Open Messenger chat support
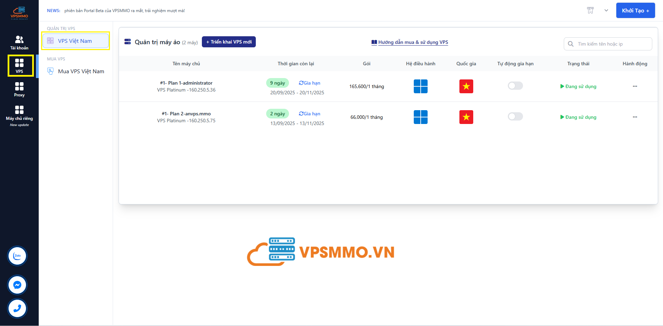663x326 pixels. 17,285
